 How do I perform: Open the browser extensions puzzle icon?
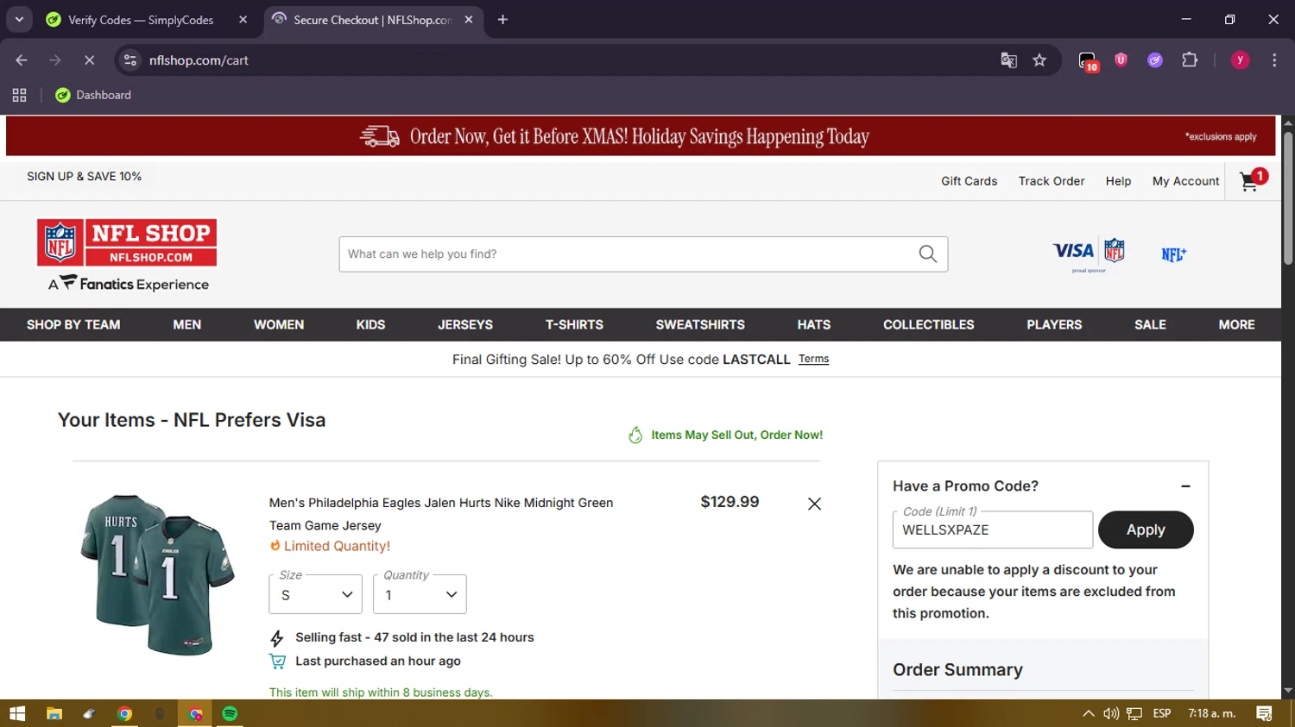pos(1190,60)
